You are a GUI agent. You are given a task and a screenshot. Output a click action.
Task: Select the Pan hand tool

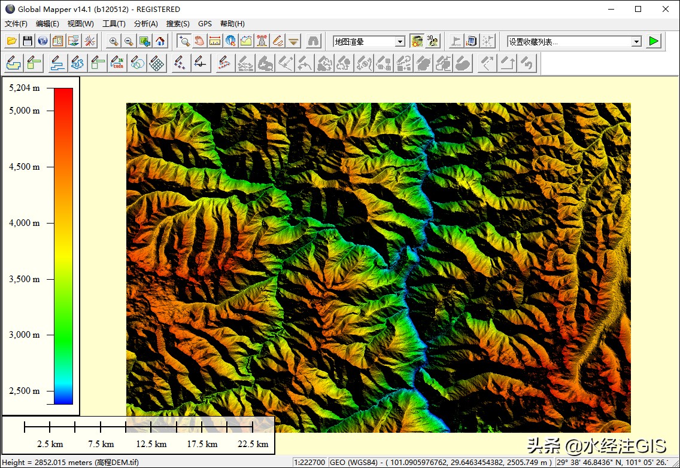[x=199, y=41]
